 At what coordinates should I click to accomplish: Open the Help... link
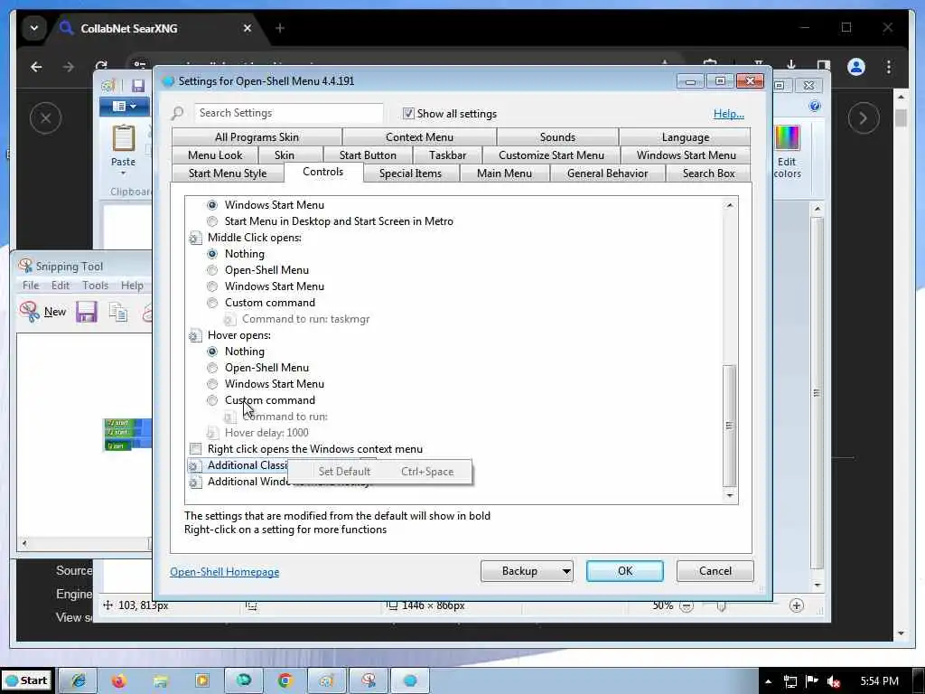coord(729,114)
